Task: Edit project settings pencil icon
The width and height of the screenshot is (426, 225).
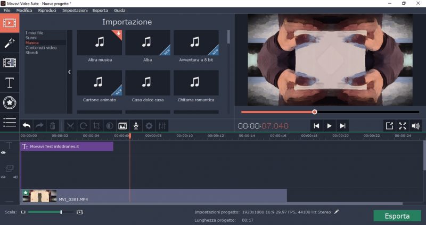Action: coord(337,212)
